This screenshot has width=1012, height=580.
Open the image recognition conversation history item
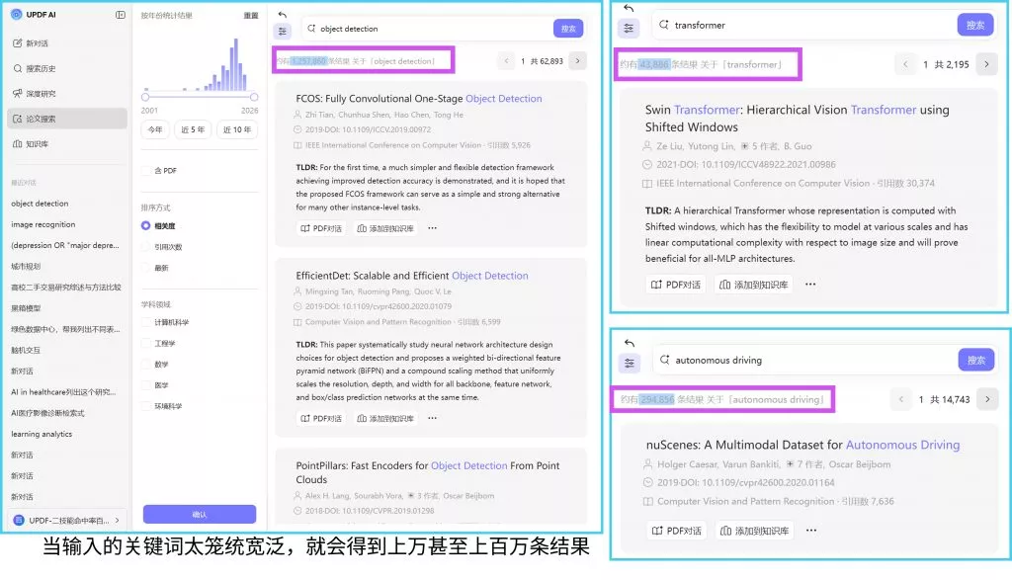[x=42, y=224]
